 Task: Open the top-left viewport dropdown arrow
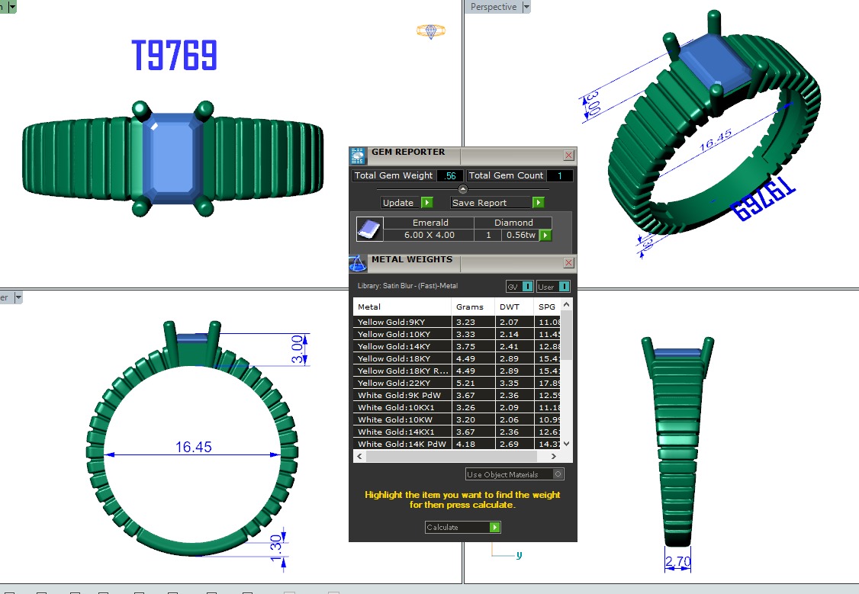tap(12, 5)
